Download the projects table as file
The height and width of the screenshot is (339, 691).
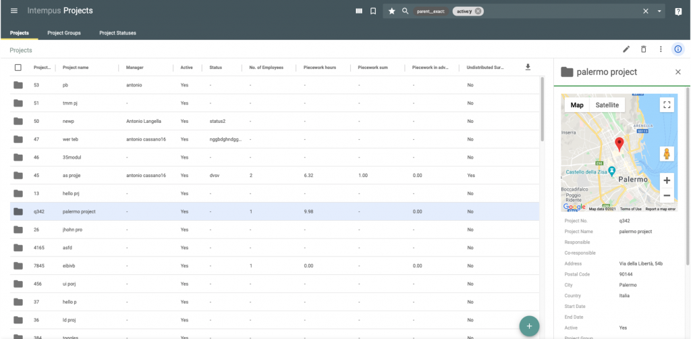[x=528, y=67]
